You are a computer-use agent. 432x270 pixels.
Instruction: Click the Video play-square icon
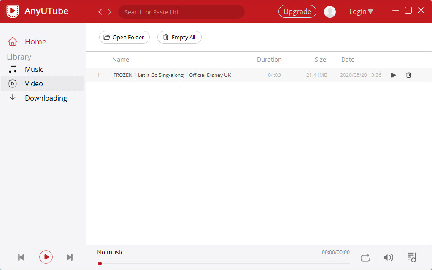(x=13, y=84)
